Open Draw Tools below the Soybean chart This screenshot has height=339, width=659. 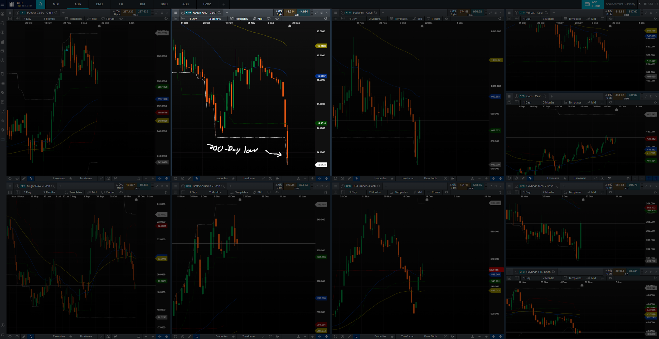[430, 178]
